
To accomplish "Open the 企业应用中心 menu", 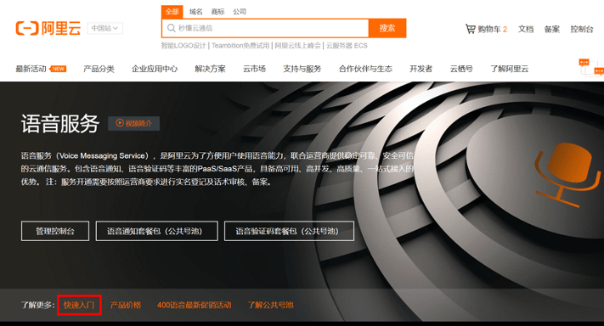I will (155, 69).
